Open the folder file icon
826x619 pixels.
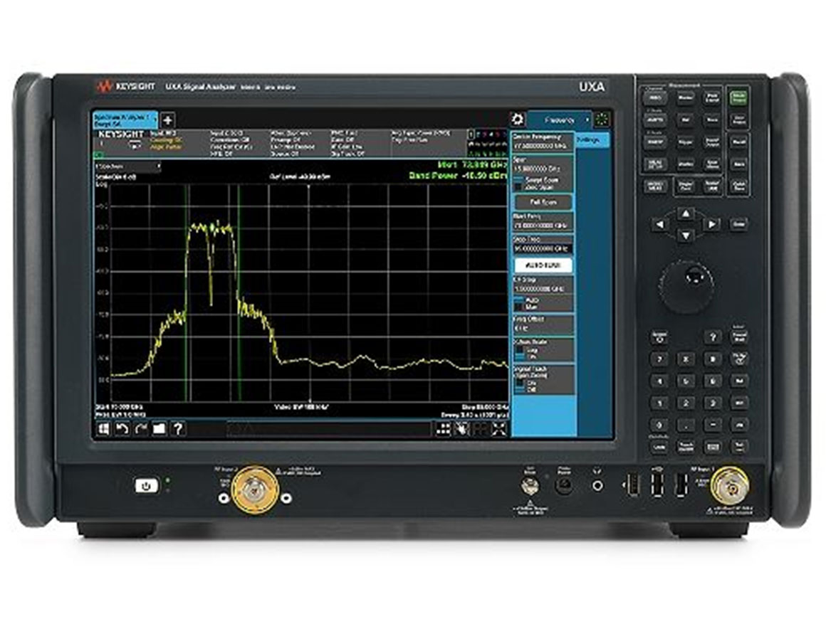(x=159, y=429)
